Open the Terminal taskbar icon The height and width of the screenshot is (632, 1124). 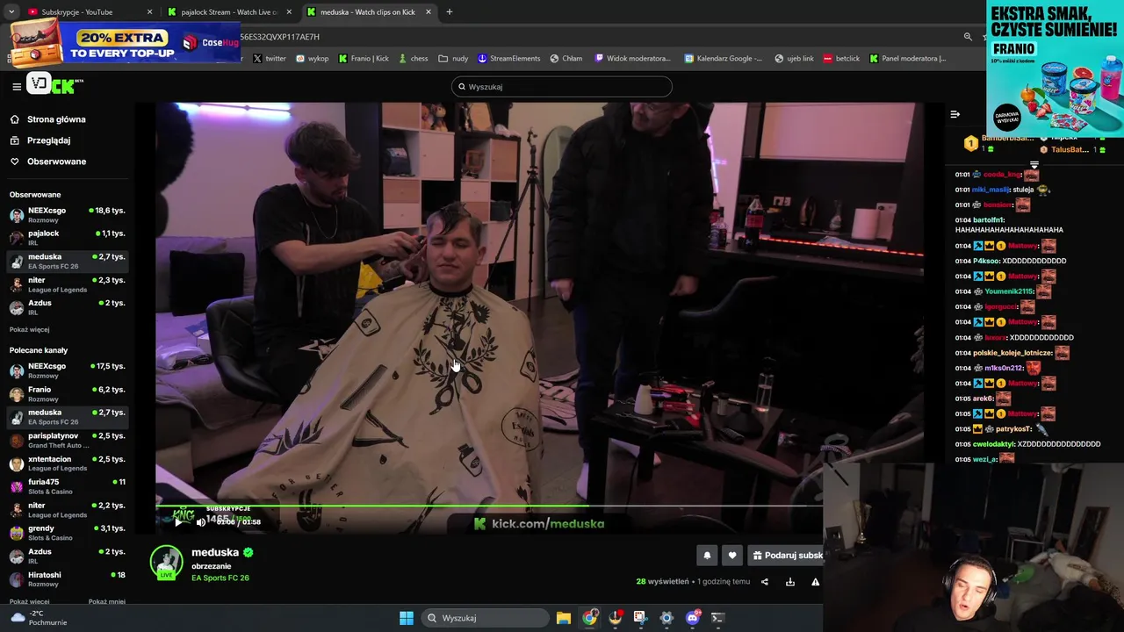coord(717,618)
